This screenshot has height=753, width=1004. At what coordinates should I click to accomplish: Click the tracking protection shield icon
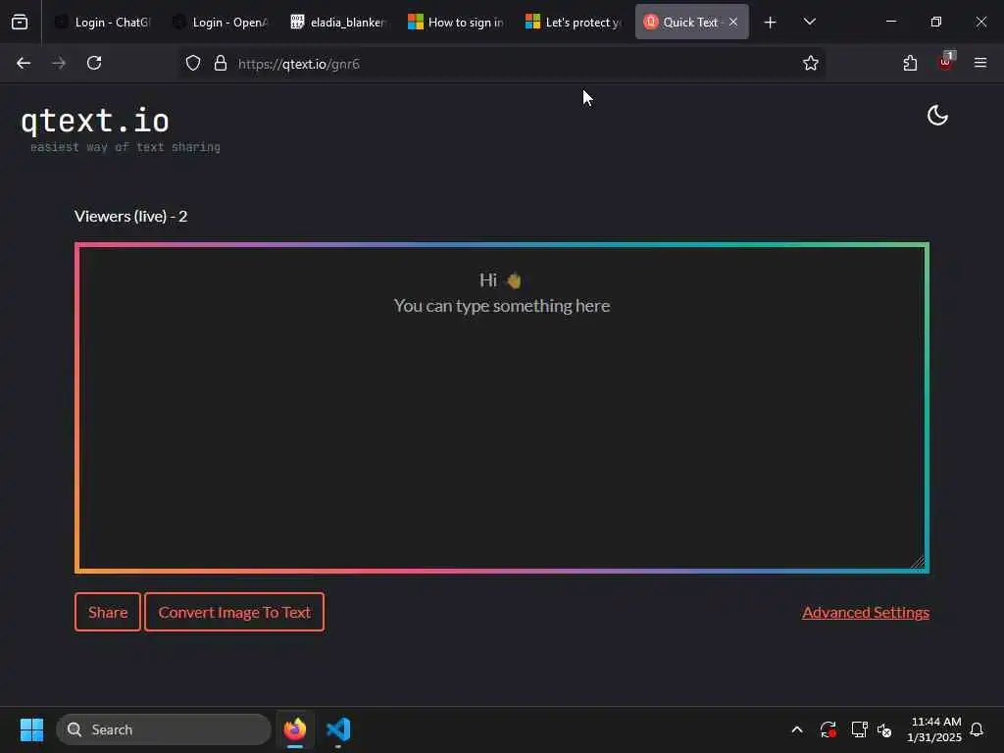point(193,63)
